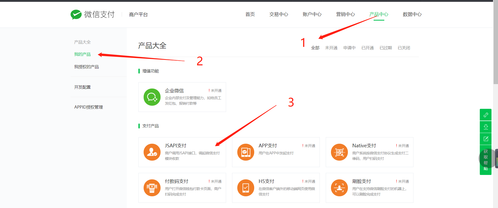Click the 付款码支付 scanner icon
Viewport: 498px width, 208px height.
152,188
